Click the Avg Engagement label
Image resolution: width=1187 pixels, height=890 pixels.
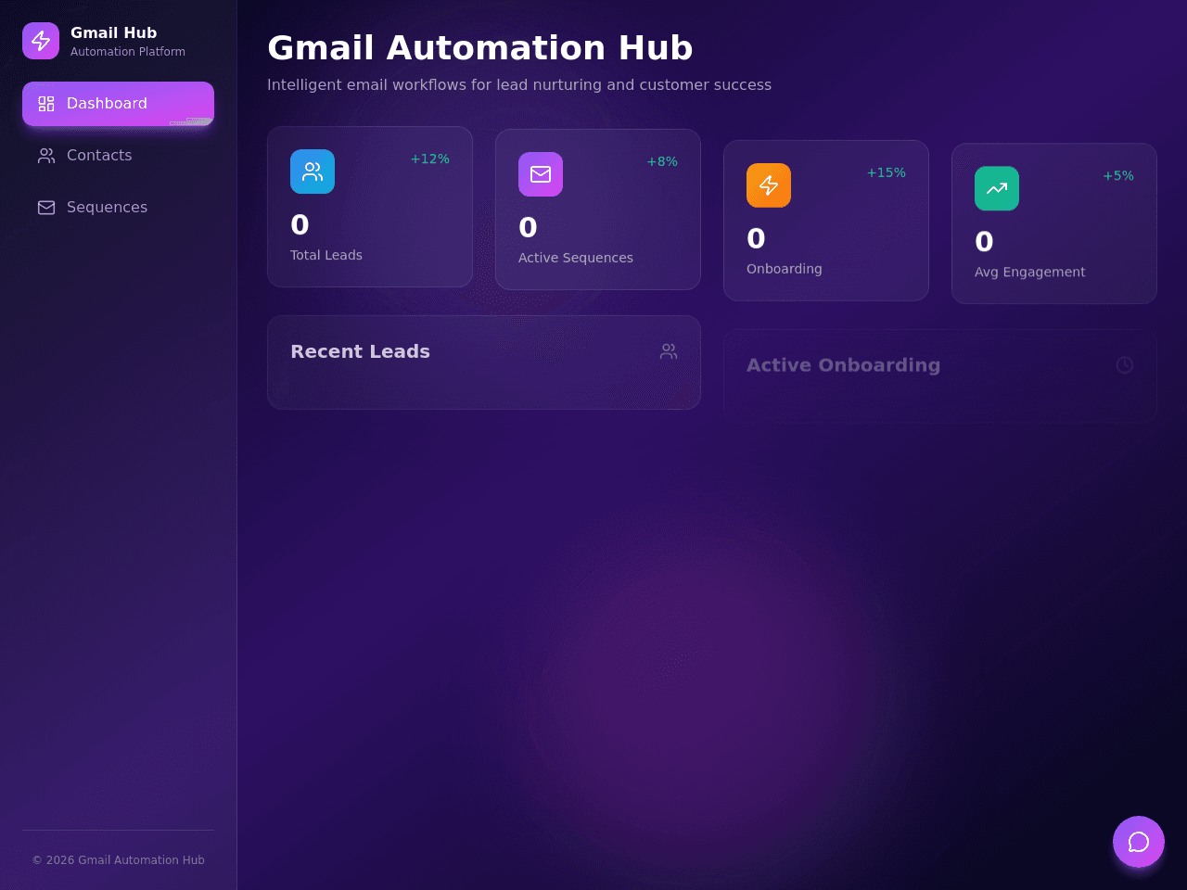(x=1030, y=272)
